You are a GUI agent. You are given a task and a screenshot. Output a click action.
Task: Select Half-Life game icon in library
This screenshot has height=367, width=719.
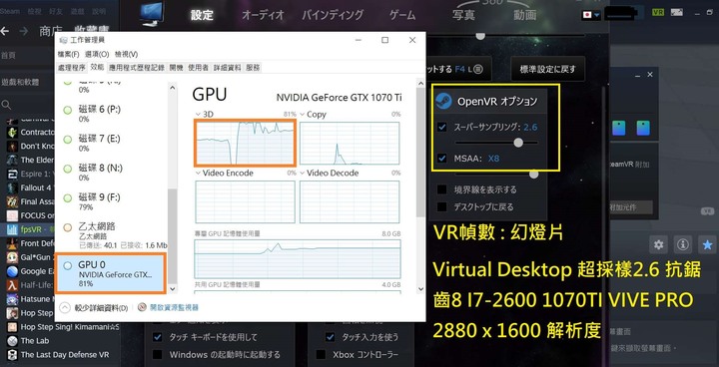point(12,285)
